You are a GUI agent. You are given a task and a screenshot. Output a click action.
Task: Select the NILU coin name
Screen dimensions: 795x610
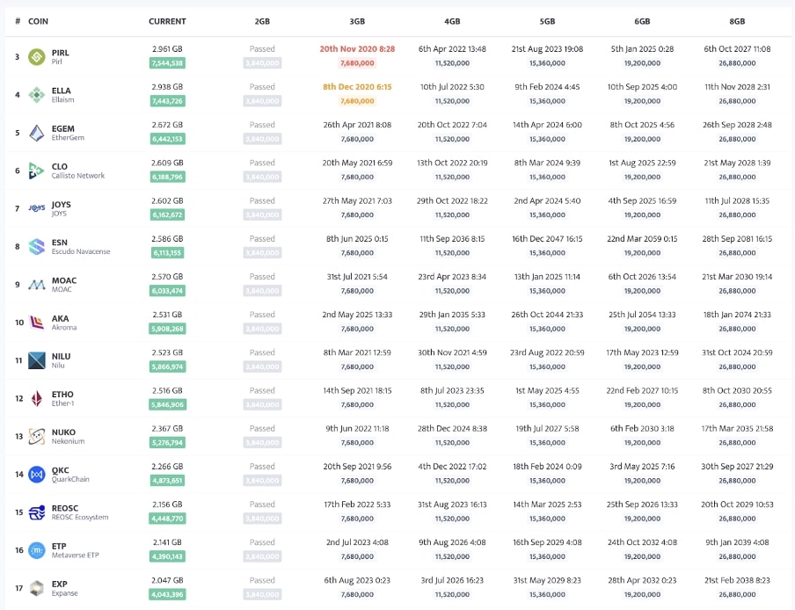(x=61, y=357)
